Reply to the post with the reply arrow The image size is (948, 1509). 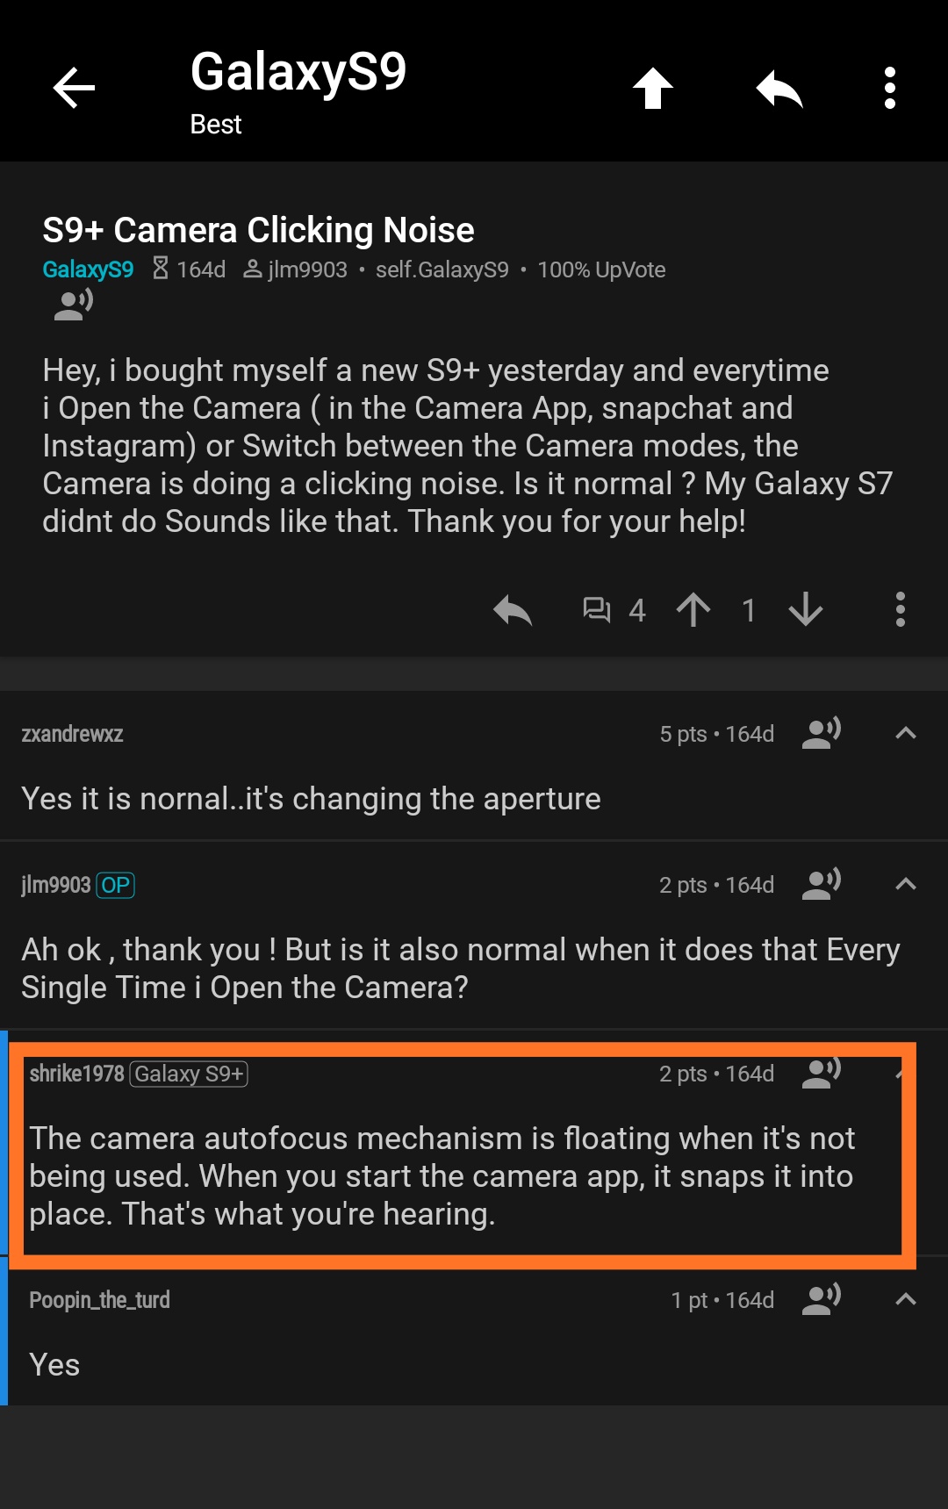pos(512,610)
